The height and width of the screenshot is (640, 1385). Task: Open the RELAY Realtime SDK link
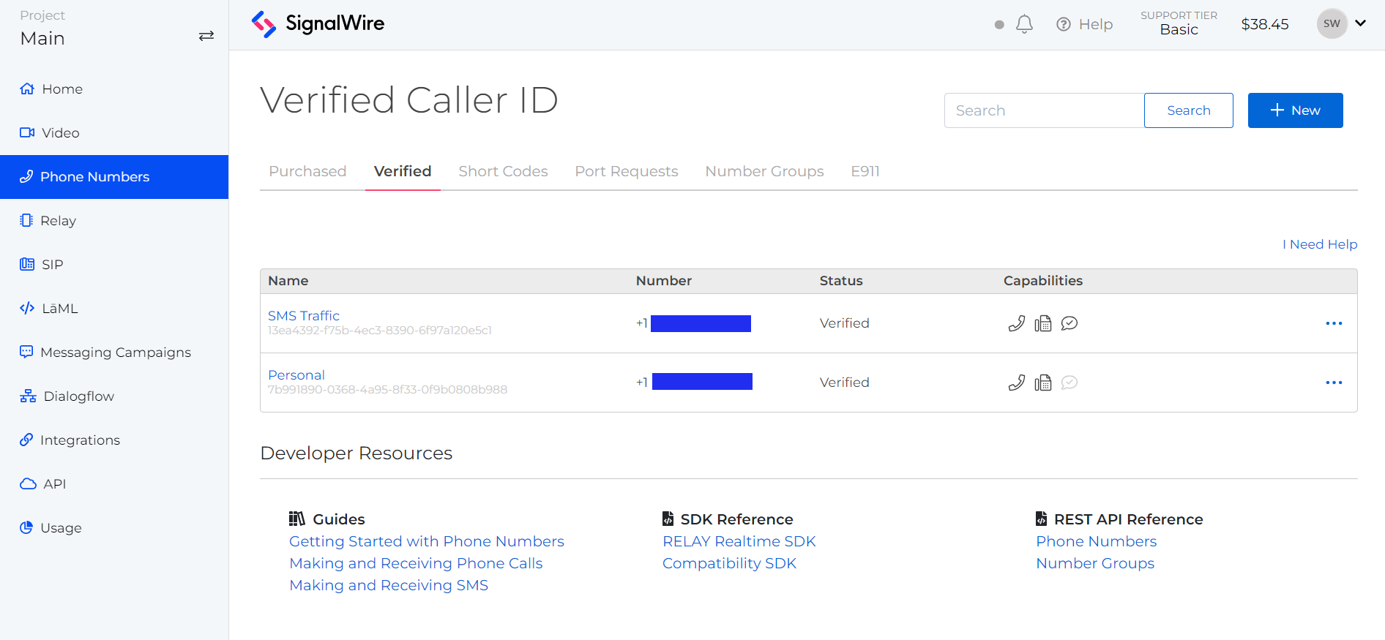[x=739, y=541]
